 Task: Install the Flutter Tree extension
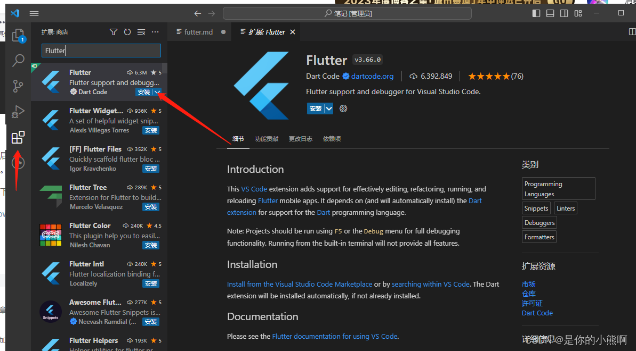pyautogui.click(x=151, y=207)
